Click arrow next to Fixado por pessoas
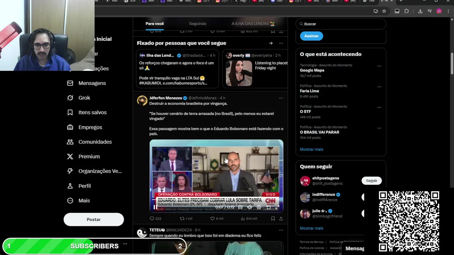Viewport: 454px width, 255px height. (271, 43)
